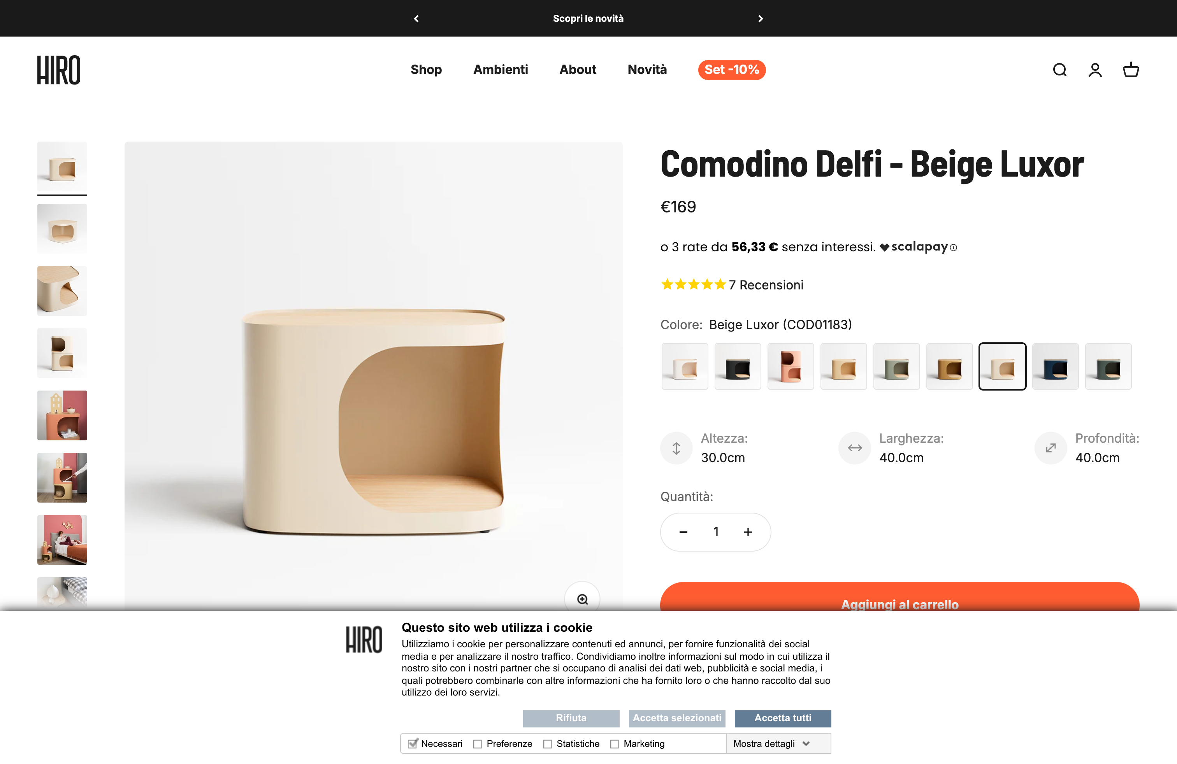Click the Set -10% promo badge

pos(731,70)
